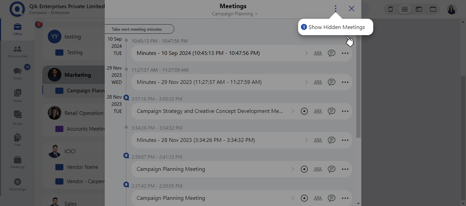Open Chats in the left sidebar
This screenshot has height=206, width=466.
coord(17,73)
